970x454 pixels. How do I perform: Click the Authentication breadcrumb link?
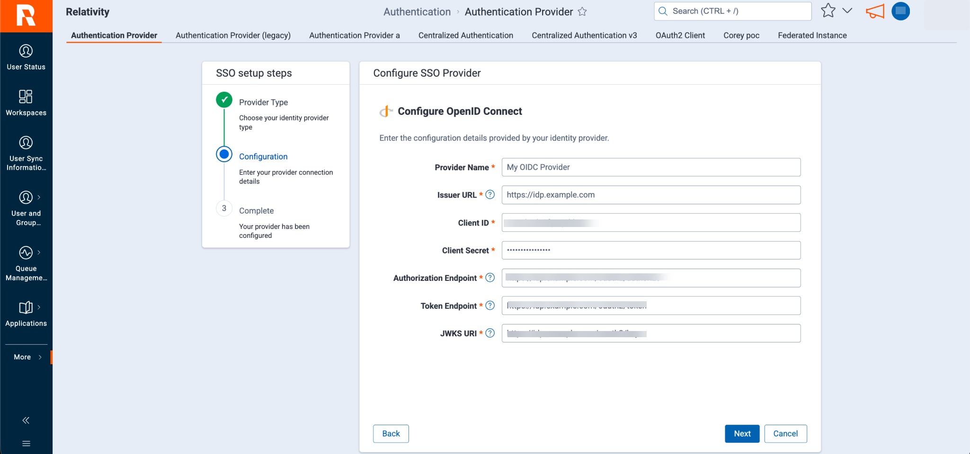click(417, 12)
